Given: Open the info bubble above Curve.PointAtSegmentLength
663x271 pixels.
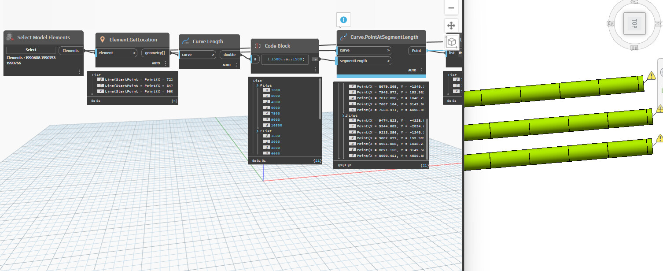Looking at the screenshot, I should click(343, 20).
